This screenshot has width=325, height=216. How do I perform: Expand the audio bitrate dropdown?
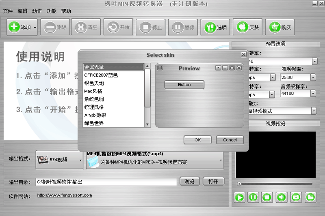(272, 95)
